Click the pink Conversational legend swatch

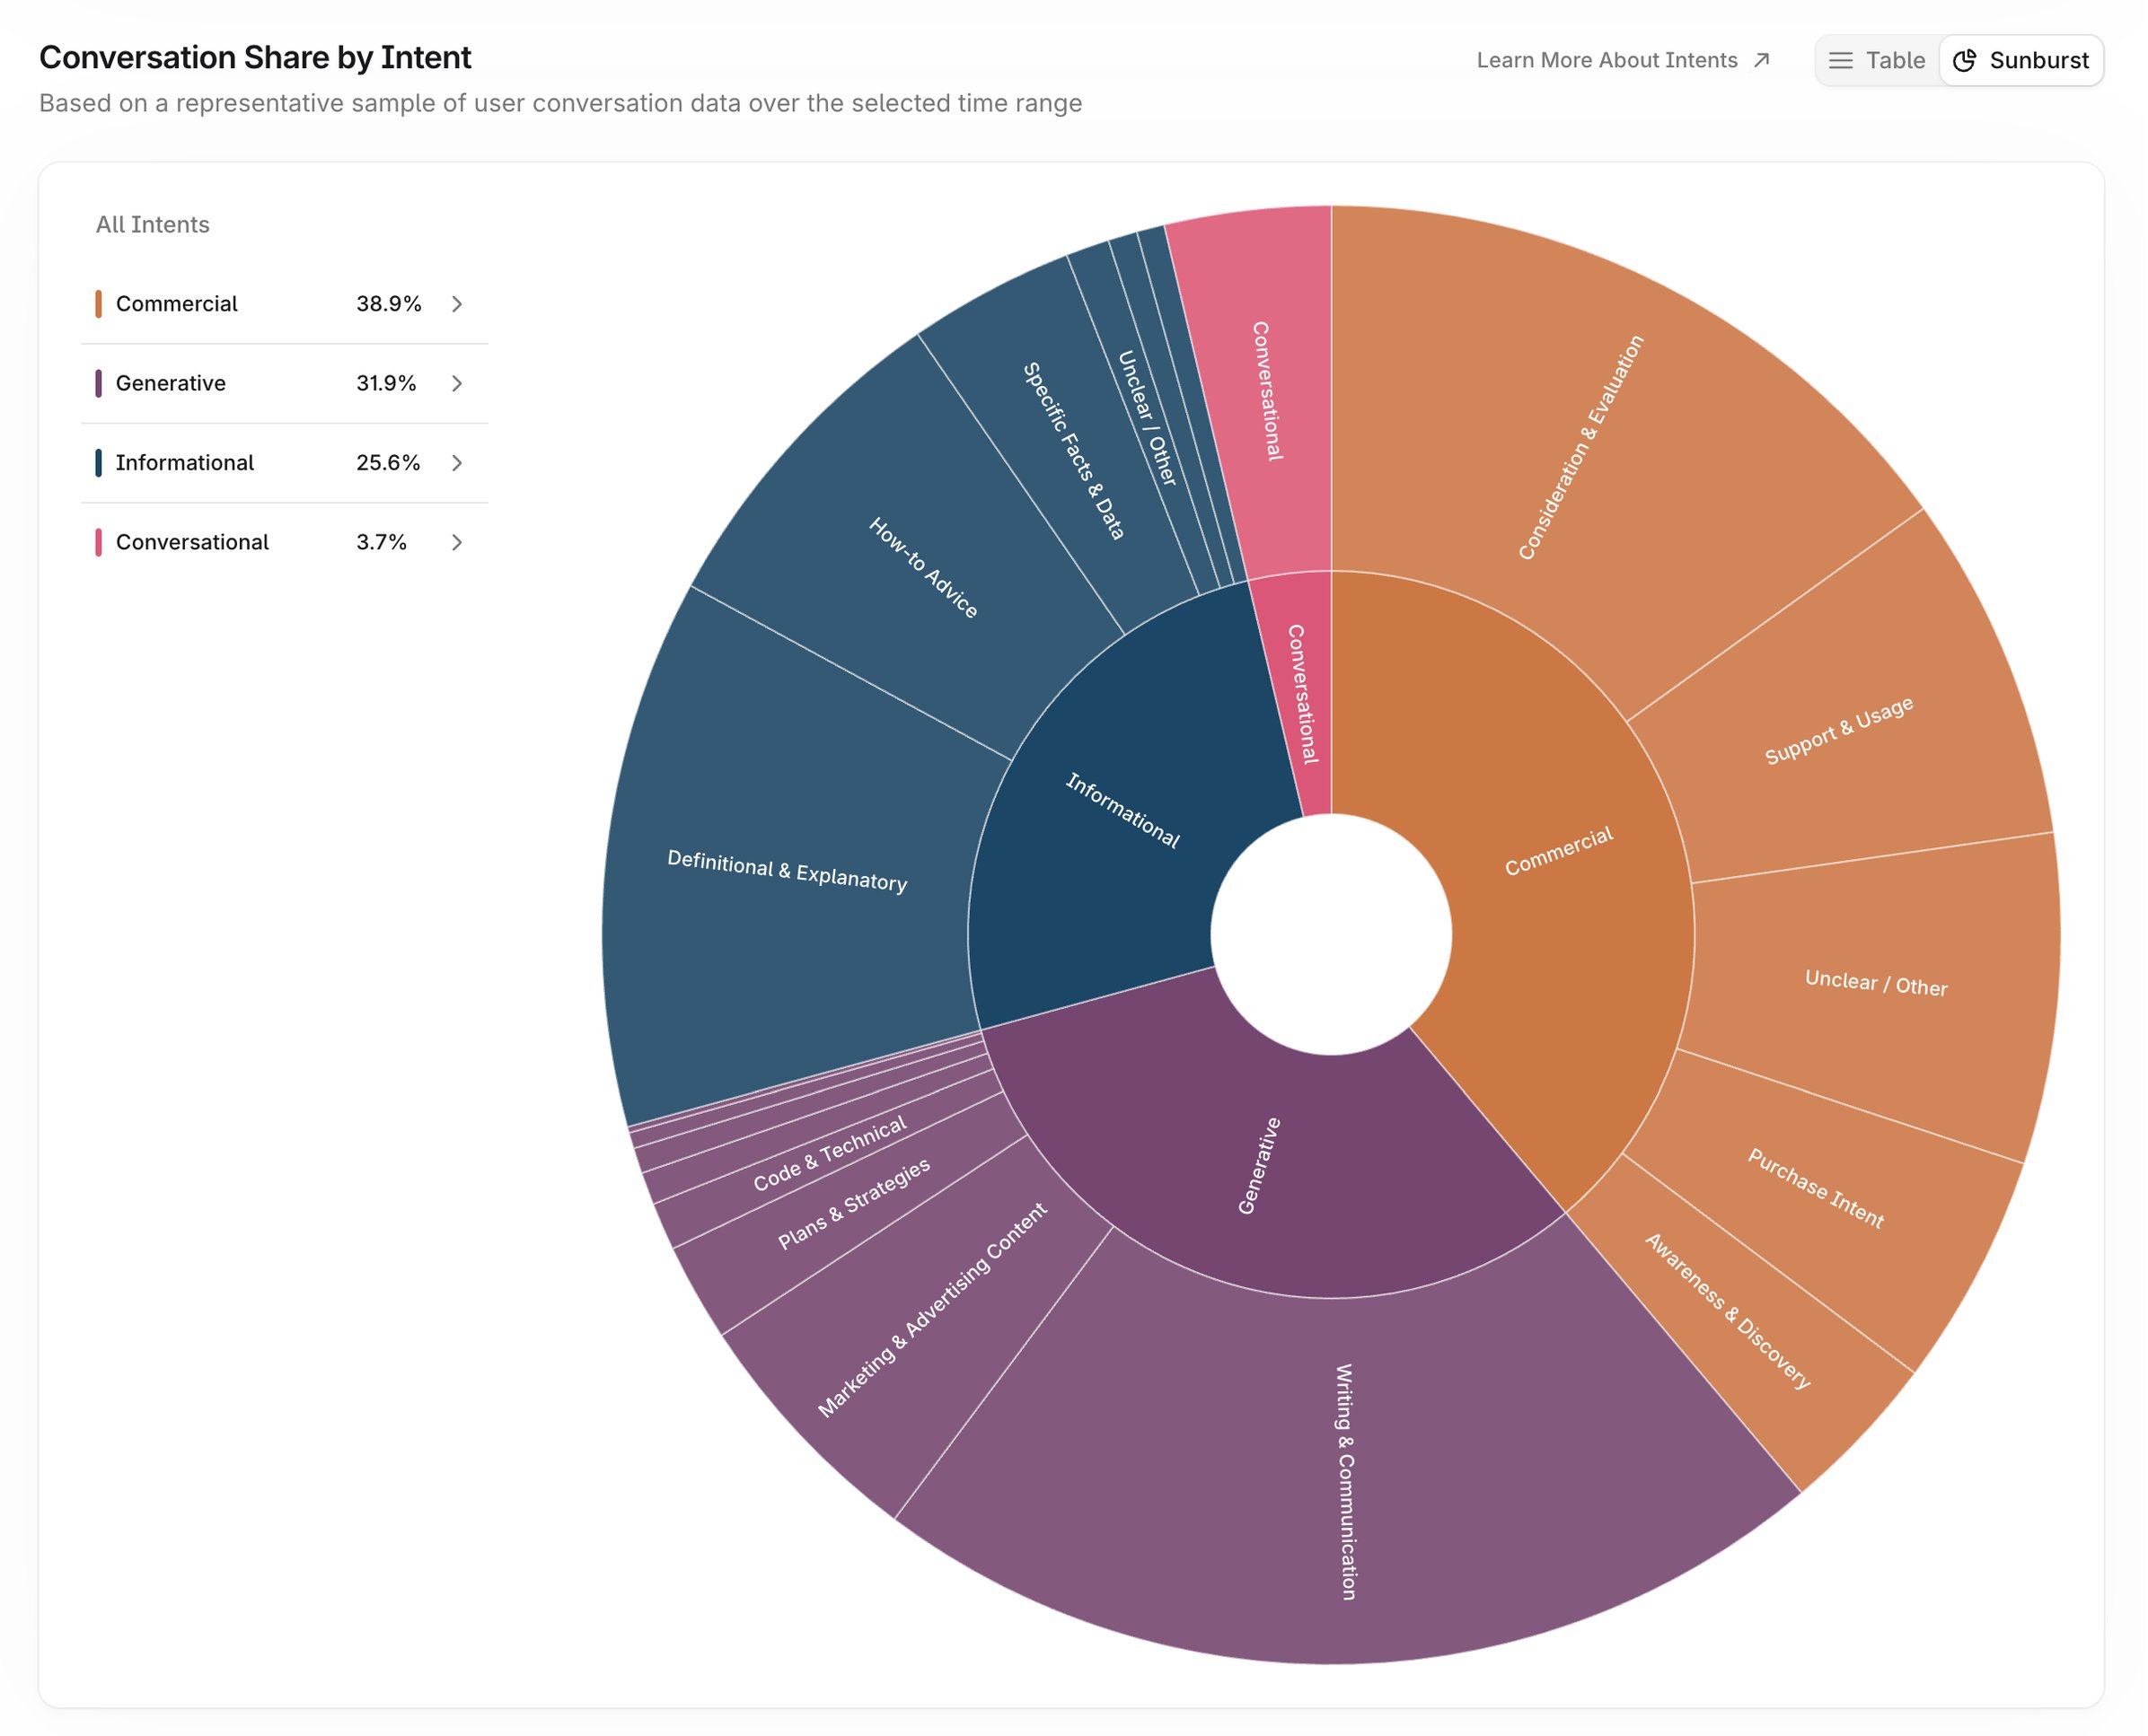click(x=98, y=542)
